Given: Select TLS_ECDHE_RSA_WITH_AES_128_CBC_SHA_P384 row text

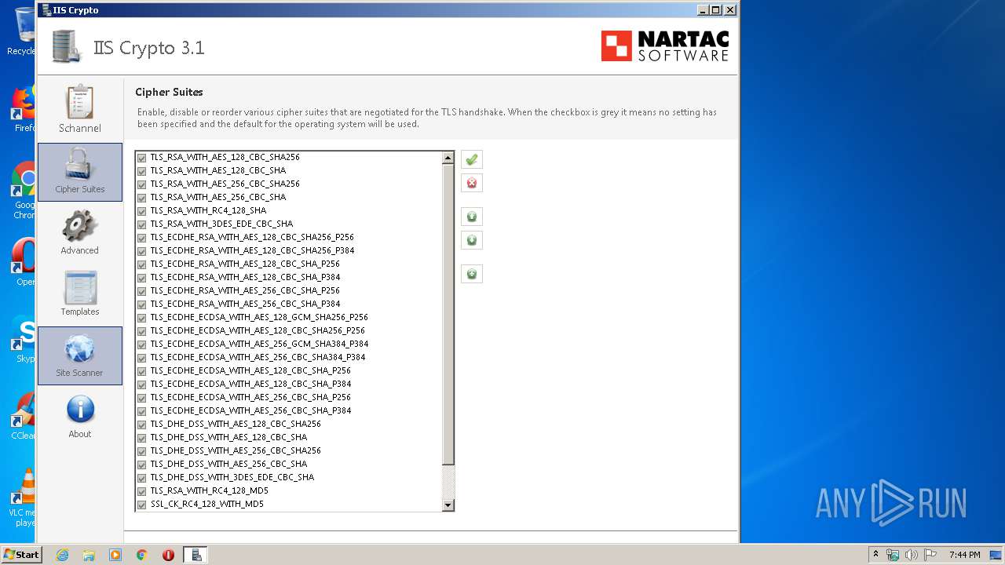Looking at the screenshot, I should (245, 277).
